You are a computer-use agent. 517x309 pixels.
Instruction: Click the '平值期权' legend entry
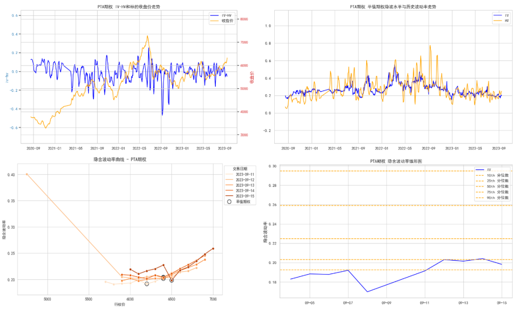click(239, 201)
